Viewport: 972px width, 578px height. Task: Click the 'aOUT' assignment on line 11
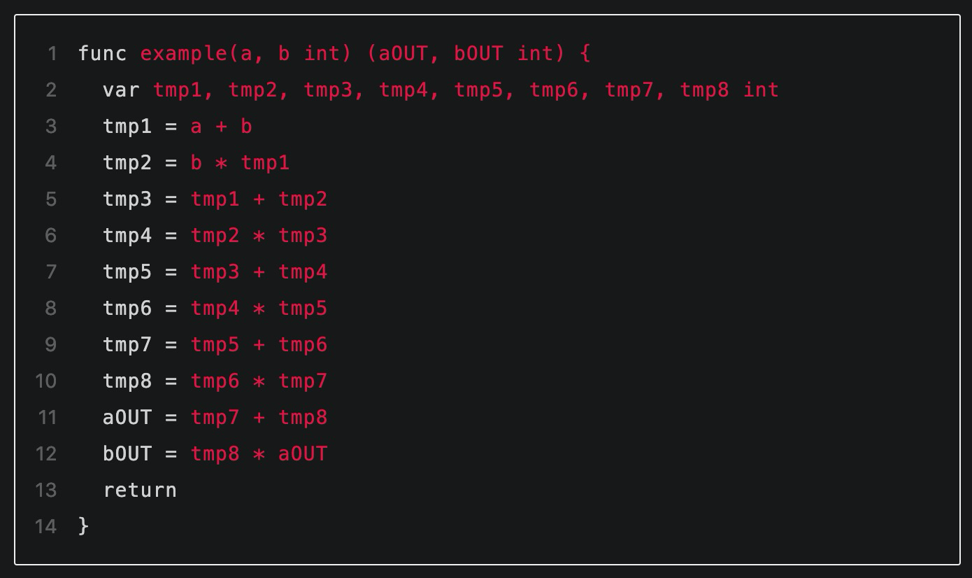click(x=127, y=417)
